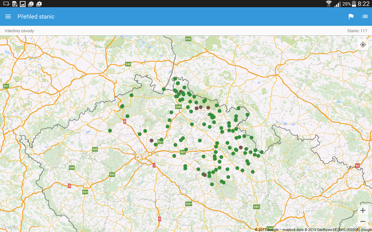Tap the battery indicator in status bar
This screenshot has width=372, height=232.
pyautogui.click(x=354, y=4)
